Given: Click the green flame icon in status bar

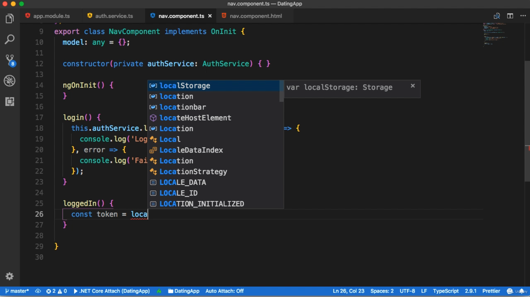Looking at the screenshot, I should [159, 291].
